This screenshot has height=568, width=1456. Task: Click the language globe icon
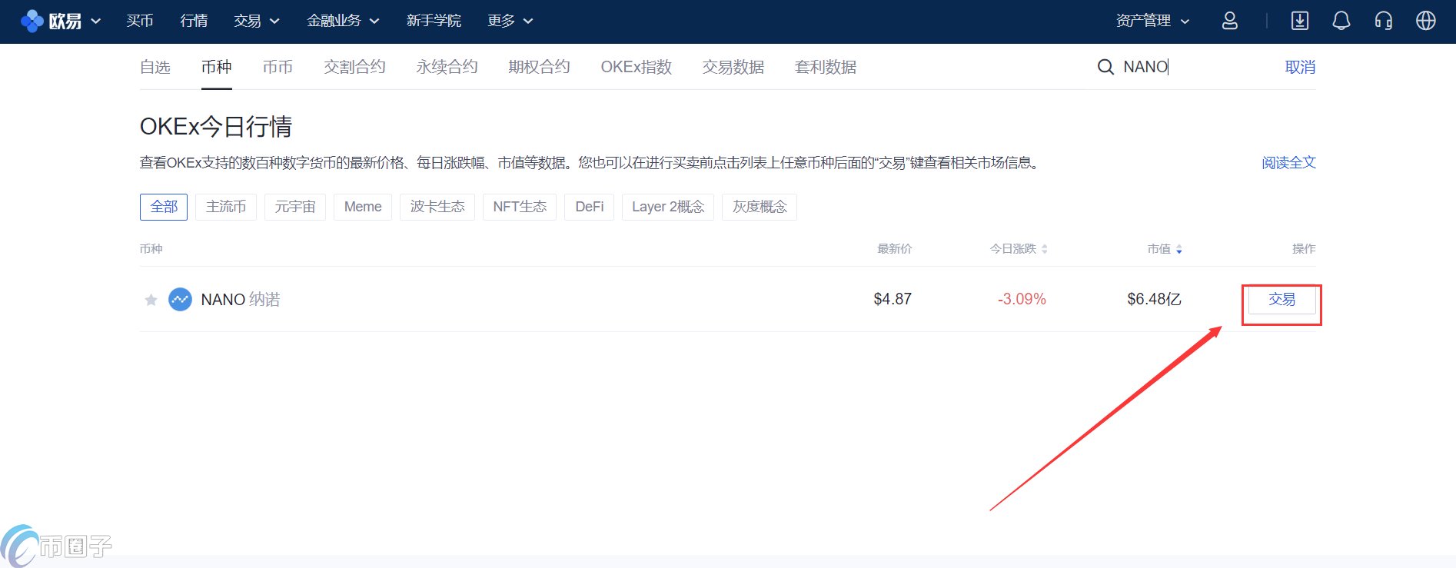click(1426, 21)
